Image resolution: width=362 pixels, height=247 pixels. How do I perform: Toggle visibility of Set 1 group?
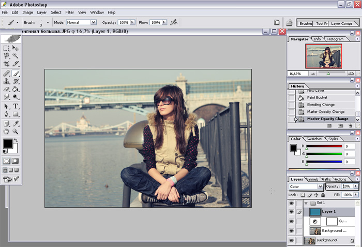291,203
